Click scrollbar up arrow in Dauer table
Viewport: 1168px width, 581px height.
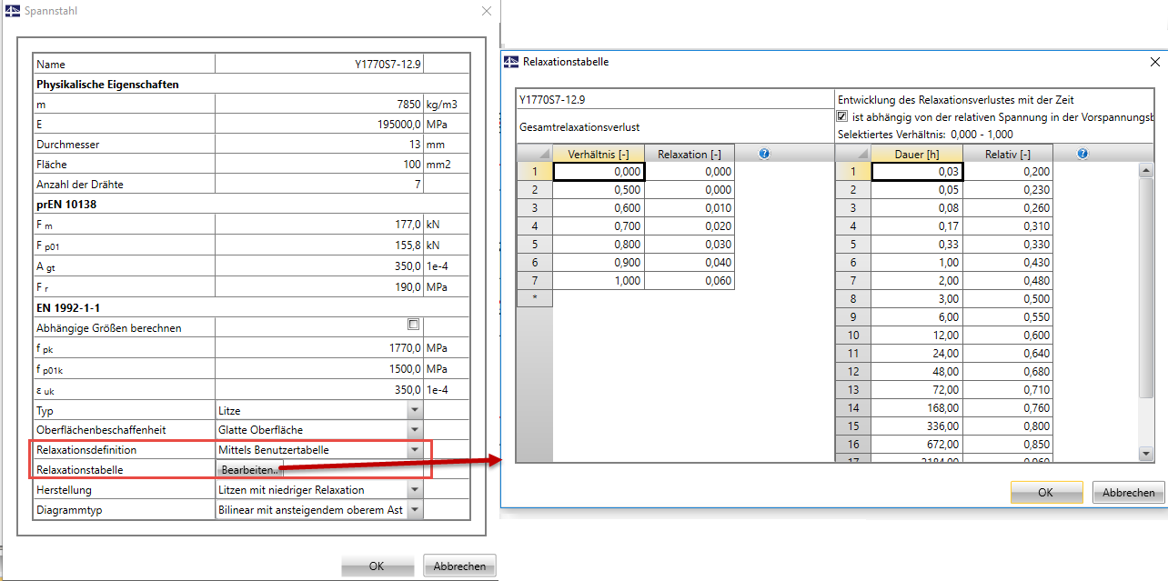[1146, 169]
